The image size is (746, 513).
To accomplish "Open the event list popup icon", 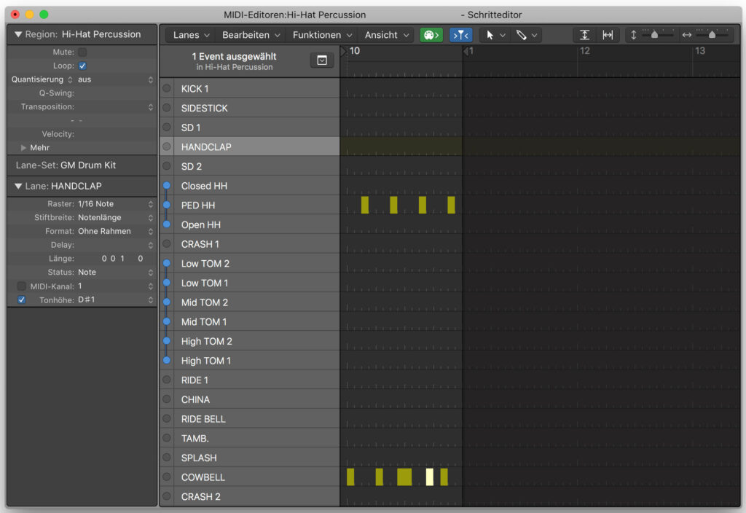I will click(322, 60).
